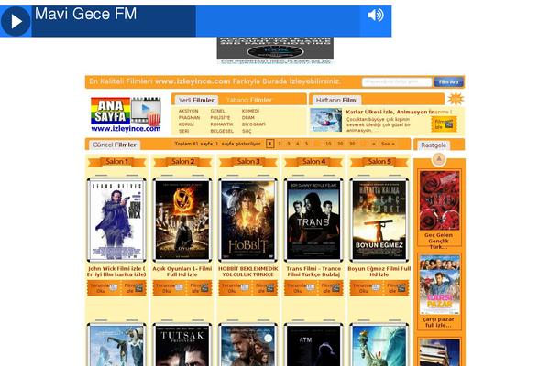This screenshot has height=366, width=550.
Task: Select the Haftanın Filmi tab
Action: 336,100
